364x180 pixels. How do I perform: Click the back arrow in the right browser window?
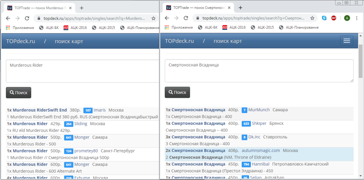[x=167, y=18]
